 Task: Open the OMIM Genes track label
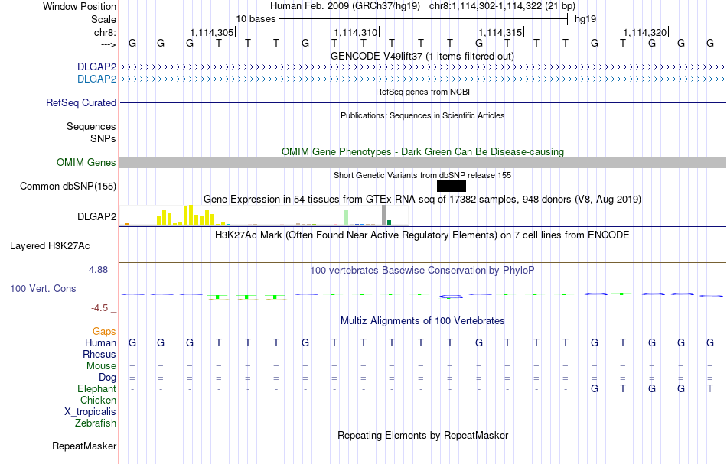tap(86, 163)
